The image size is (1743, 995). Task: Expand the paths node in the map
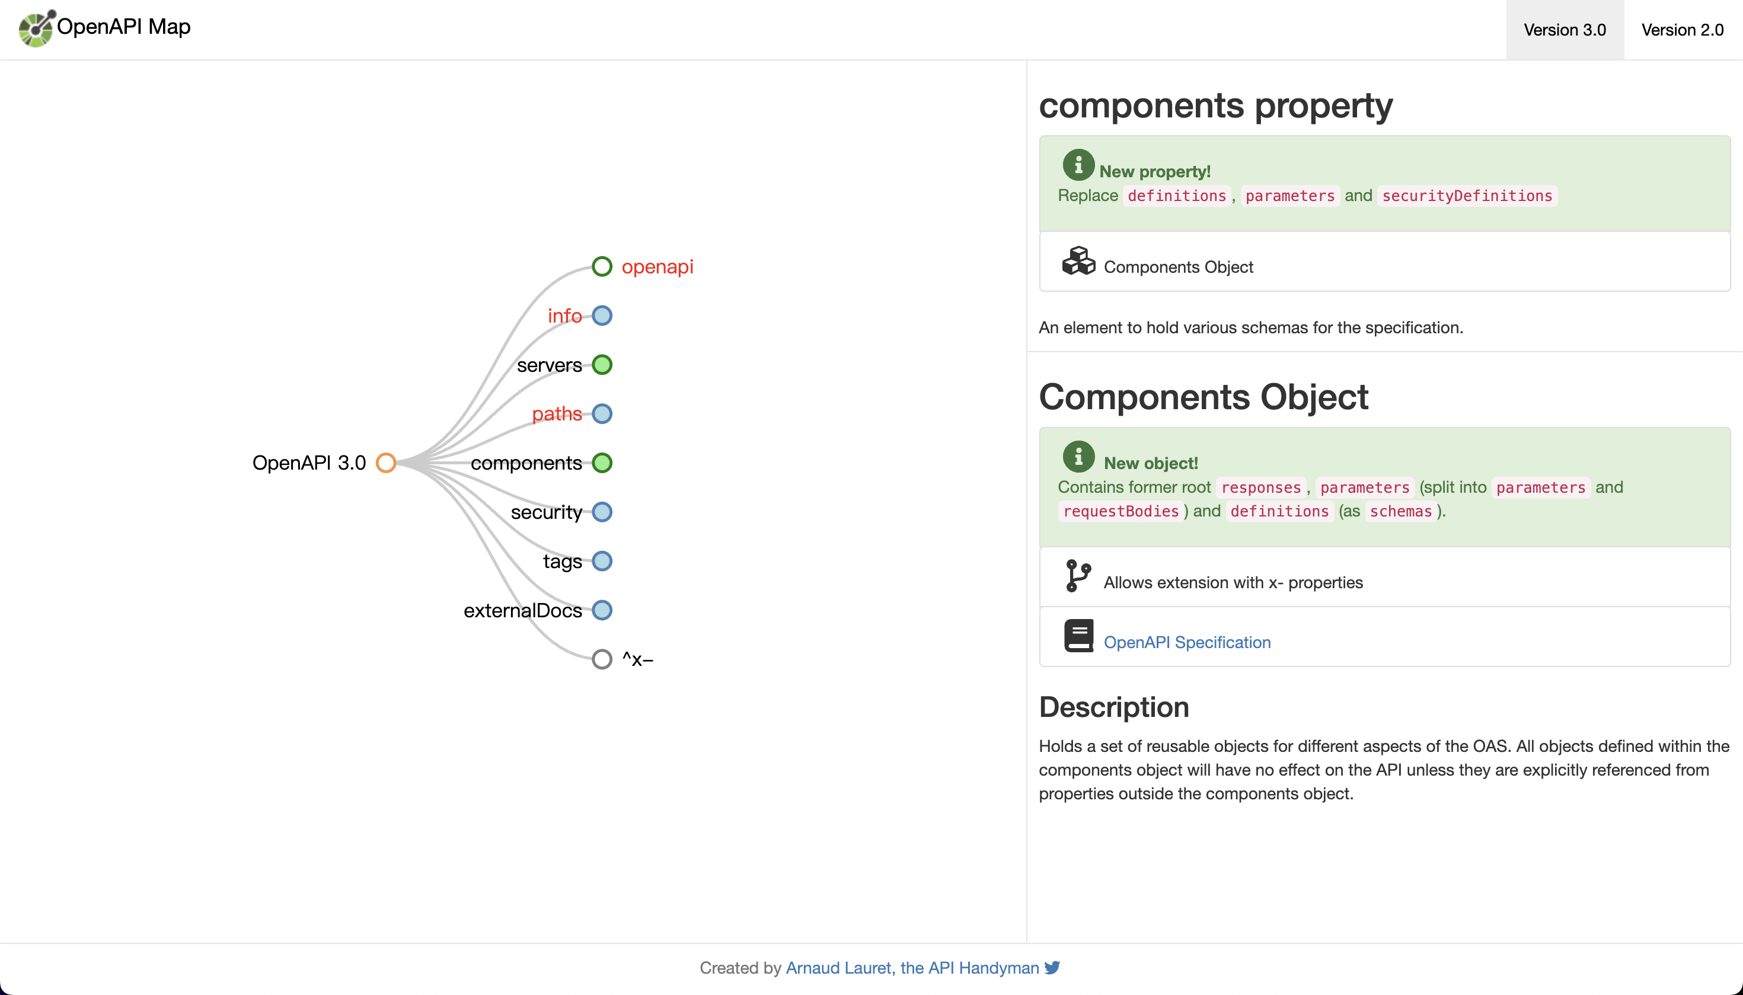point(601,413)
